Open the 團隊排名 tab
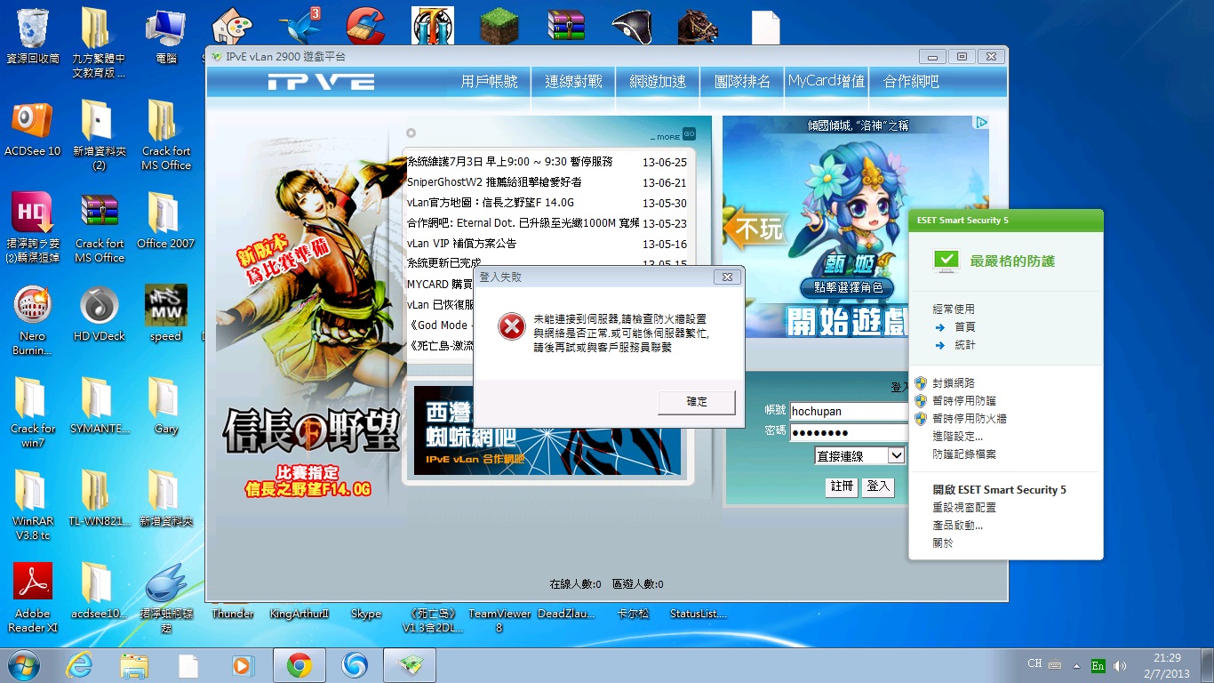The height and width of the screenshot is (683, 1214). 742,81
